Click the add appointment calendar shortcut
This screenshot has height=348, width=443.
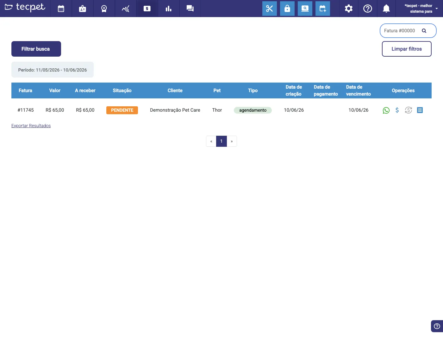[x=323, y=9]
